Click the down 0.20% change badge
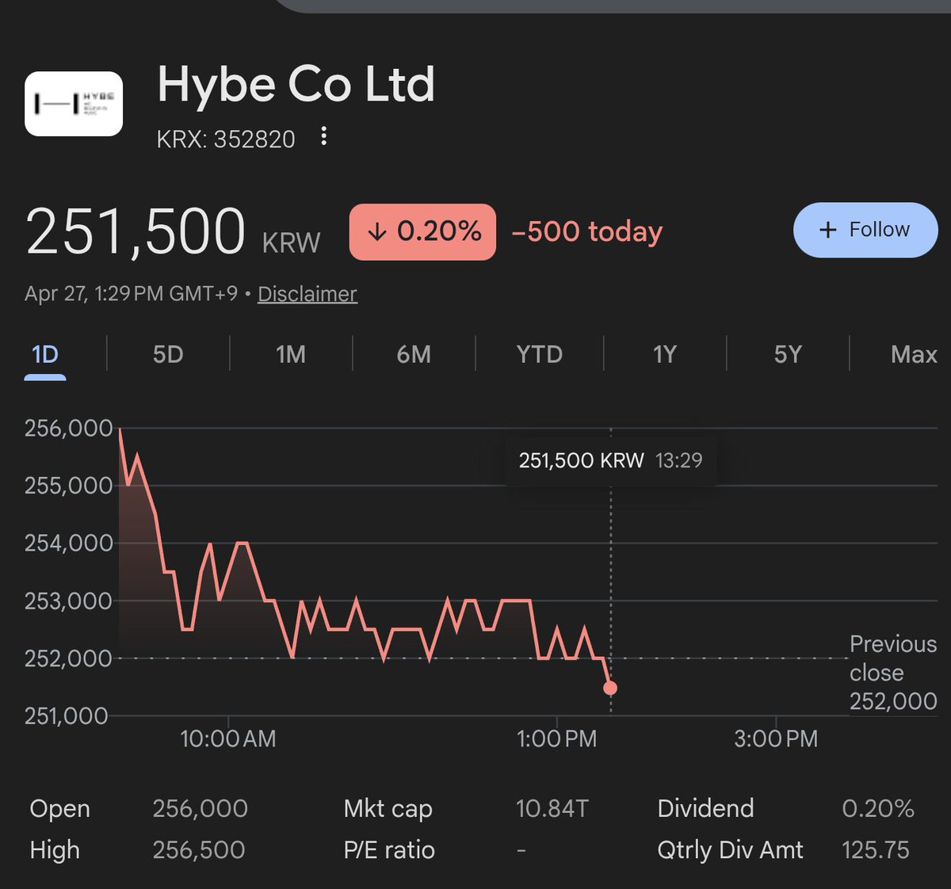This screenshot has height=889, width=951. 422,231
